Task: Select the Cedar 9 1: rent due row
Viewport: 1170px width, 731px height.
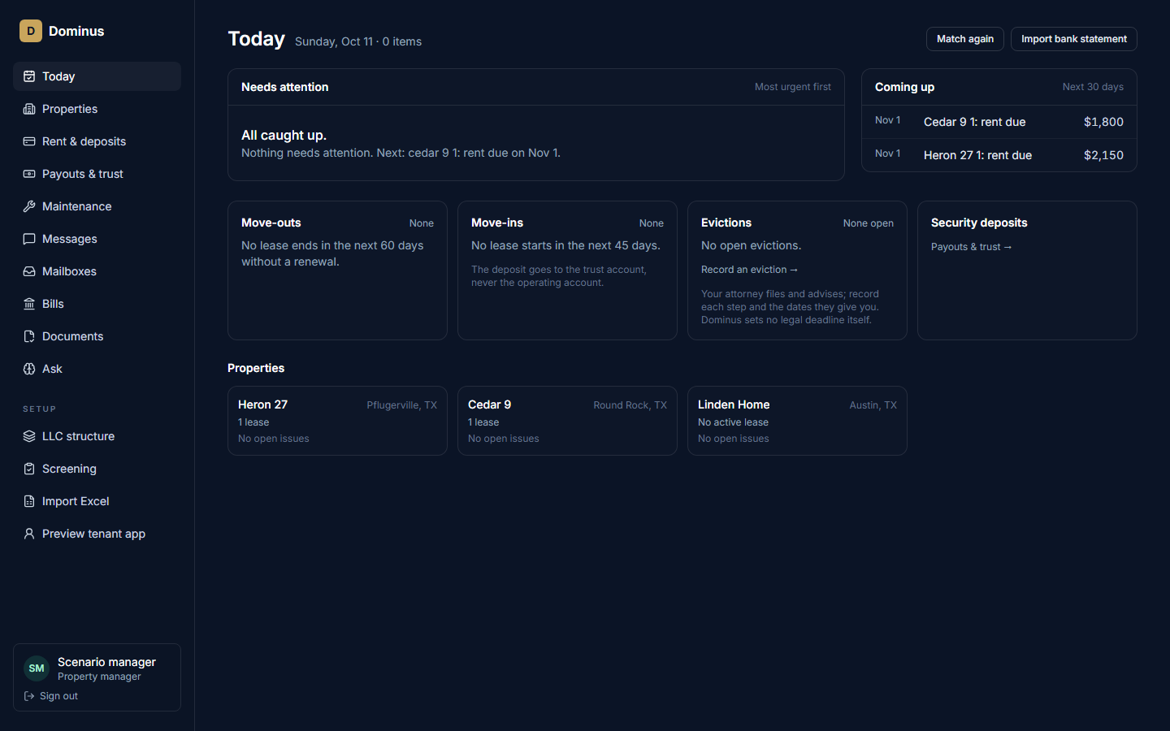Action: click(999, 122)
